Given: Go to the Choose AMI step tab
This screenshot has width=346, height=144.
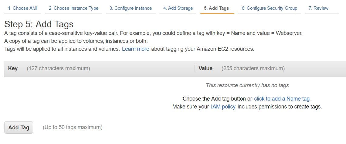Looking at the screenshot, I should [23, 8].
